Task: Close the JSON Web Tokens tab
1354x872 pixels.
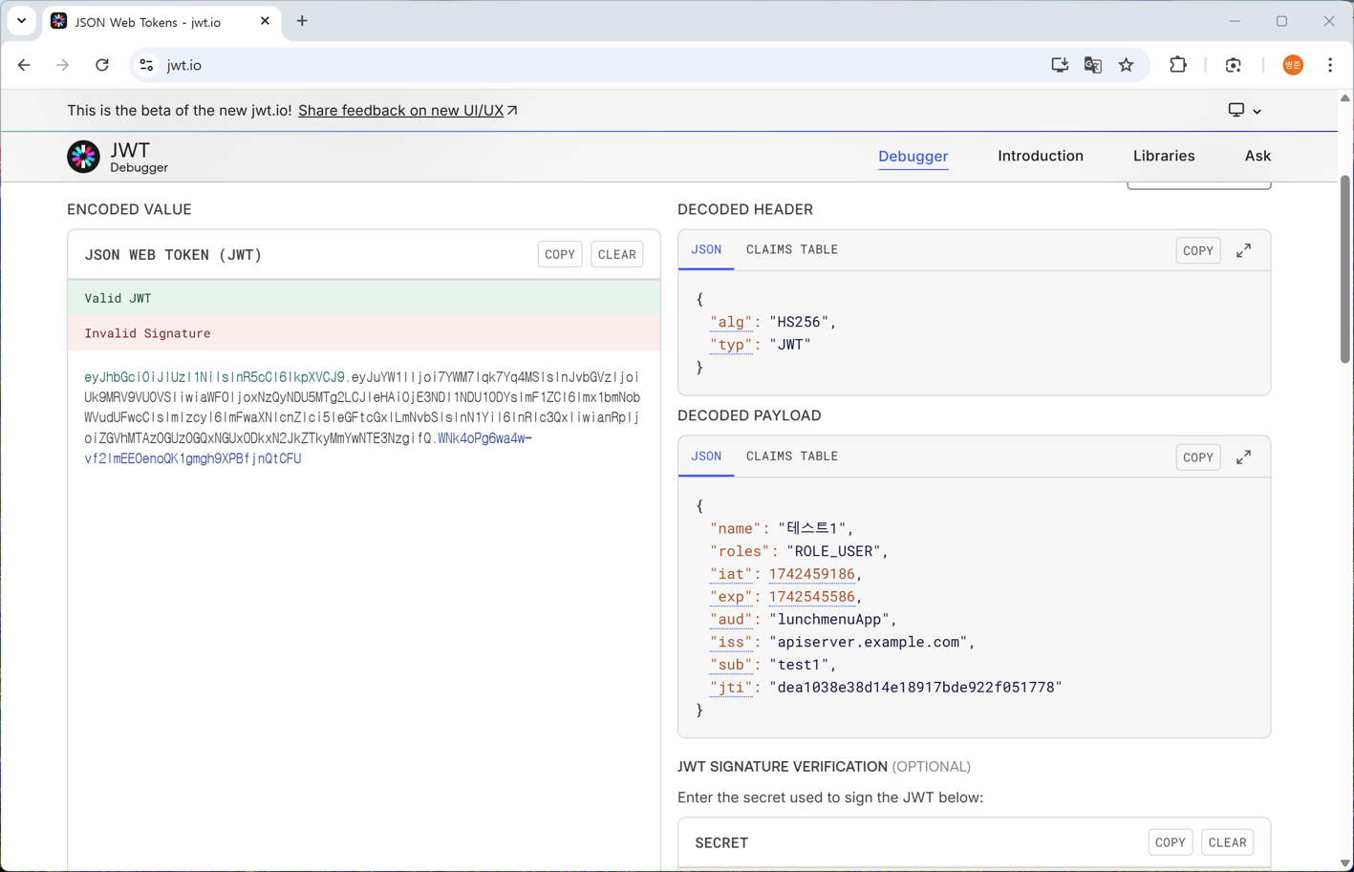Action: pyautogui.click(x=265, y=21)
